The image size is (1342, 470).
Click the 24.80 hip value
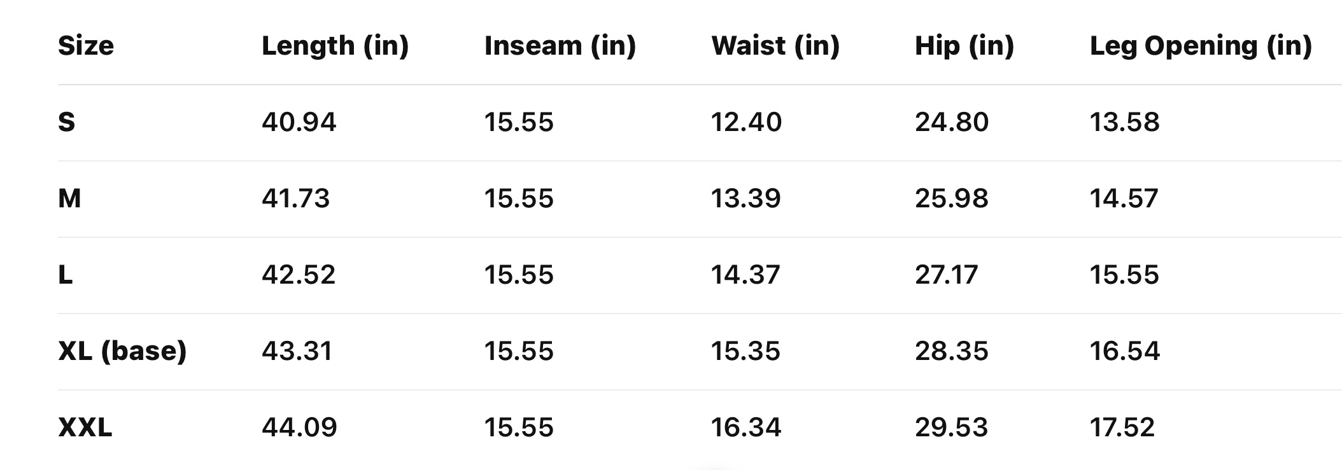tap(952, 122)
